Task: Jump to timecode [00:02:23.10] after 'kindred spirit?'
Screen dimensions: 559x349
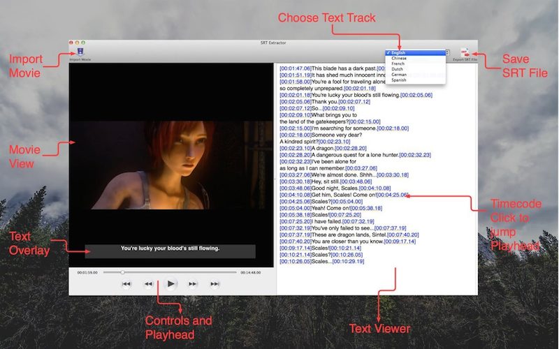Action: coord(335,142)
